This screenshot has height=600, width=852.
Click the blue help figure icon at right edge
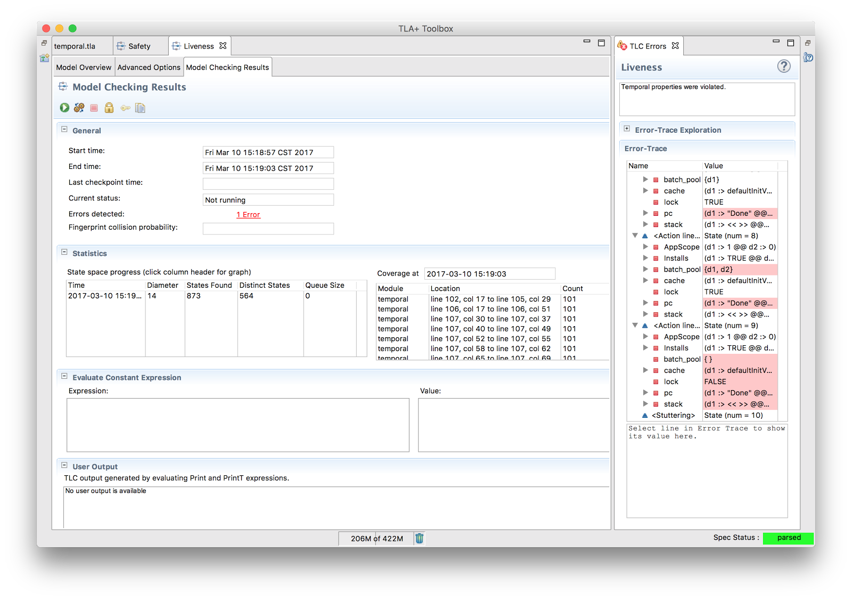[x=808, y=58]
